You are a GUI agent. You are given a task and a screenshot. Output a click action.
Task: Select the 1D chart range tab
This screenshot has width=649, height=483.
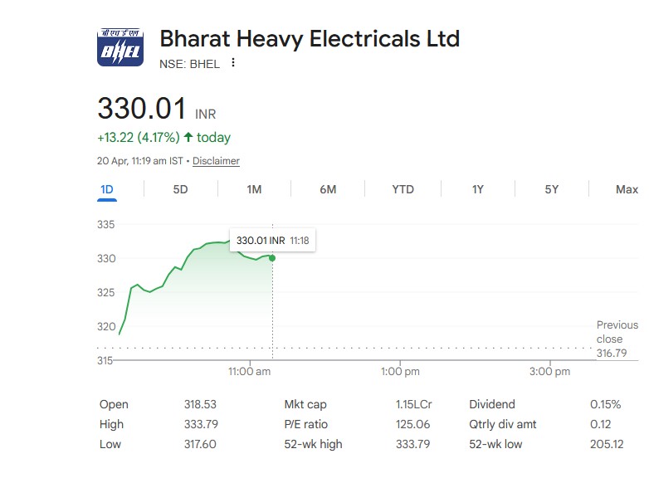tap(107, 189)
